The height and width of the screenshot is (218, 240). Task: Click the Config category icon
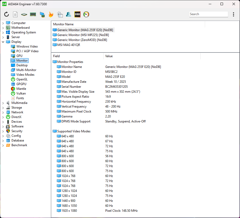(x=8, y=136)
